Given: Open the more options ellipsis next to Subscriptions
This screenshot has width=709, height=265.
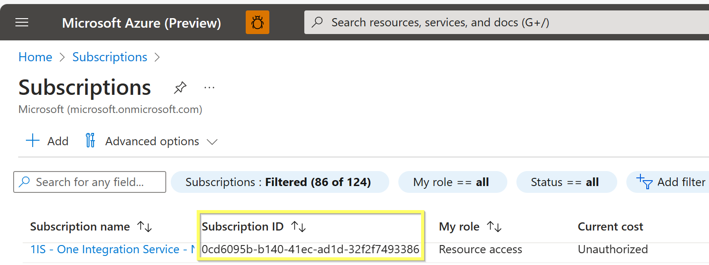Looking at the screenshot, I should point(209,87).
